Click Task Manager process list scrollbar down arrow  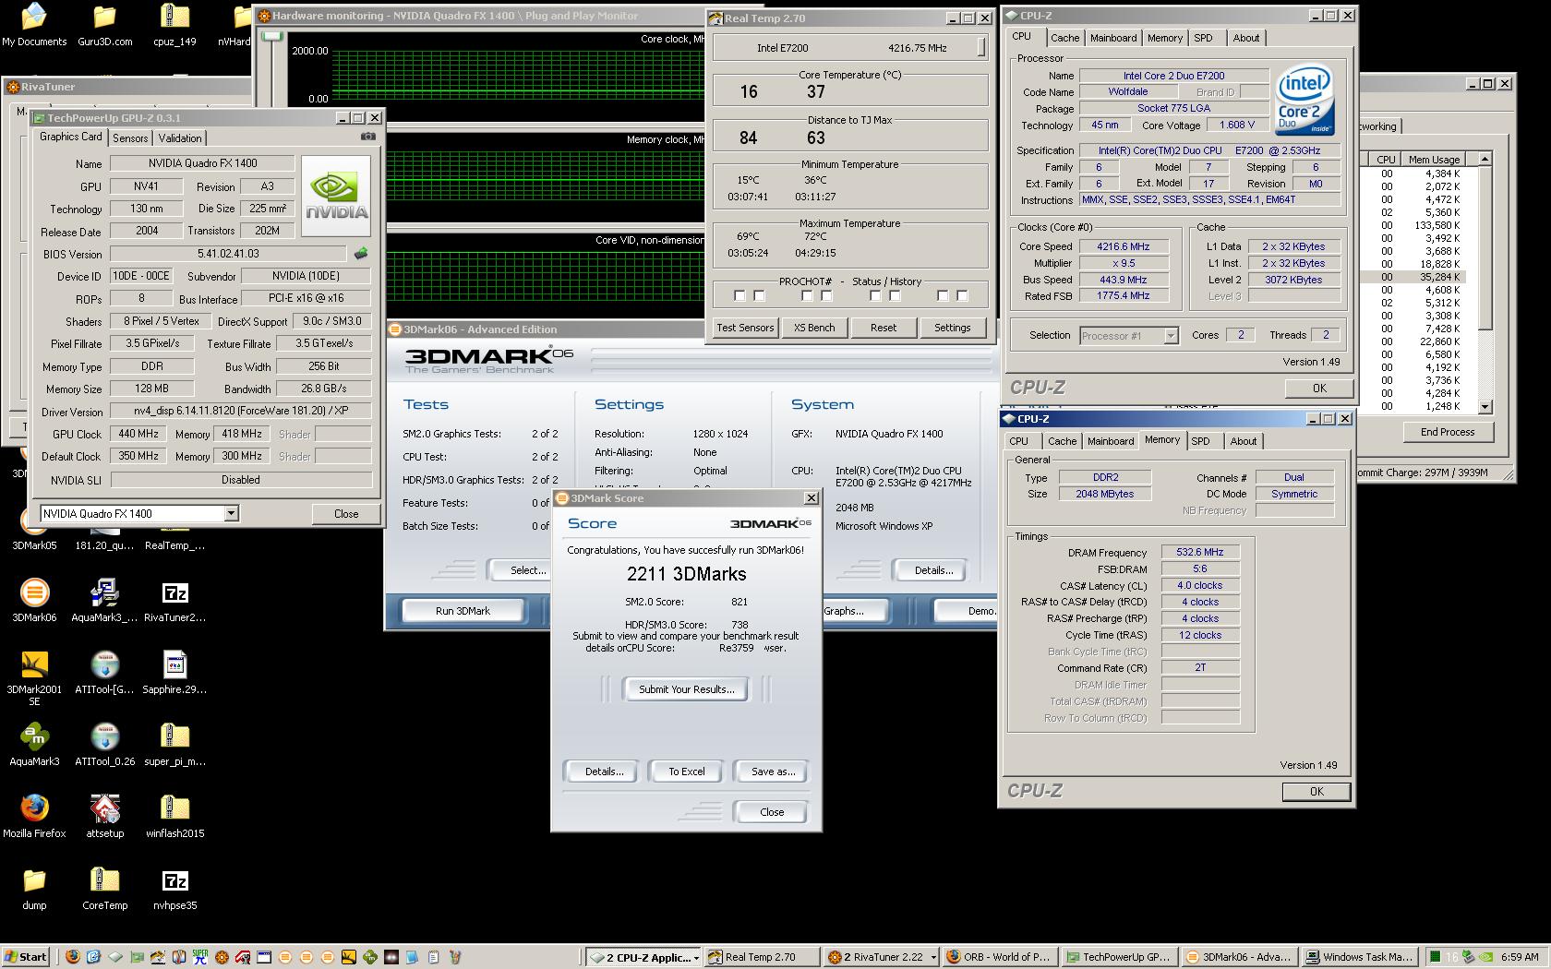point(1485,406)
